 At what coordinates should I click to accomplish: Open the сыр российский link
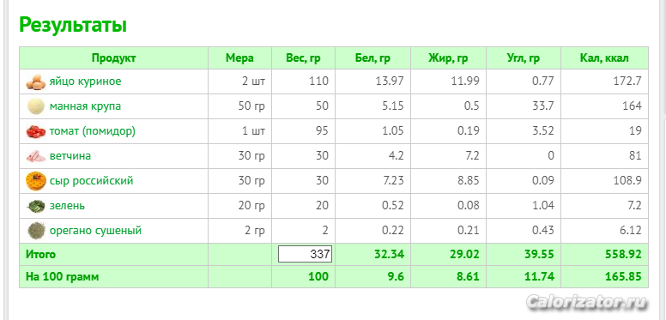point(91,181)
